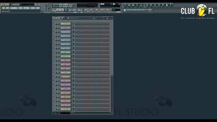
Task: Open the CHANNELS menu
Action: [14, 8]
